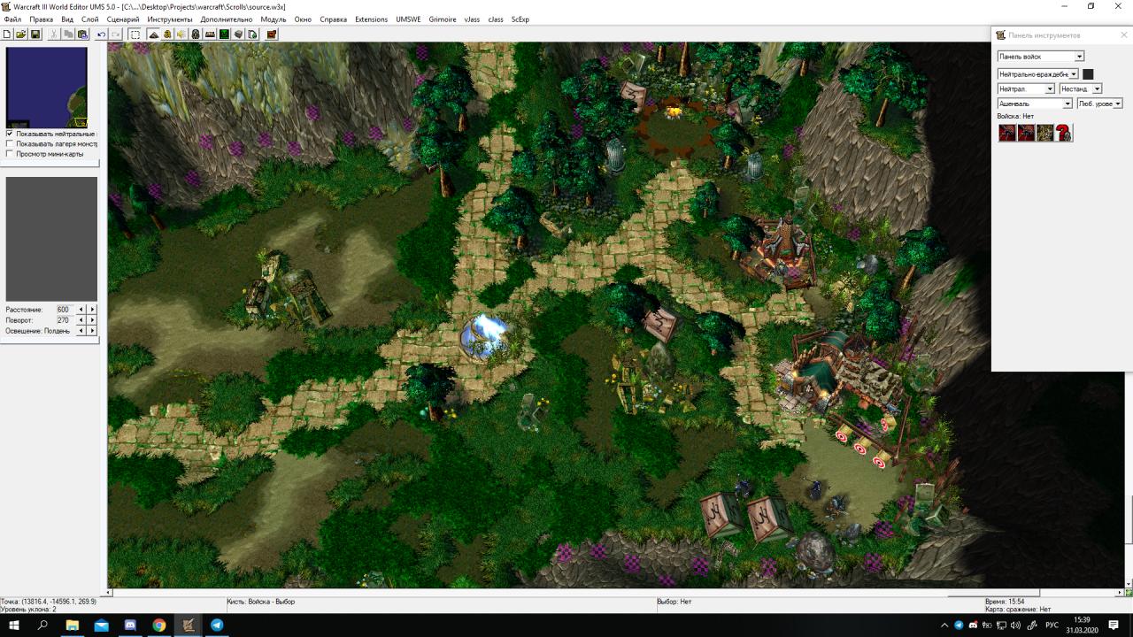Open the "Инструменты" menu
Viewport: 1133px width, 637px height.
pos(170,19)
